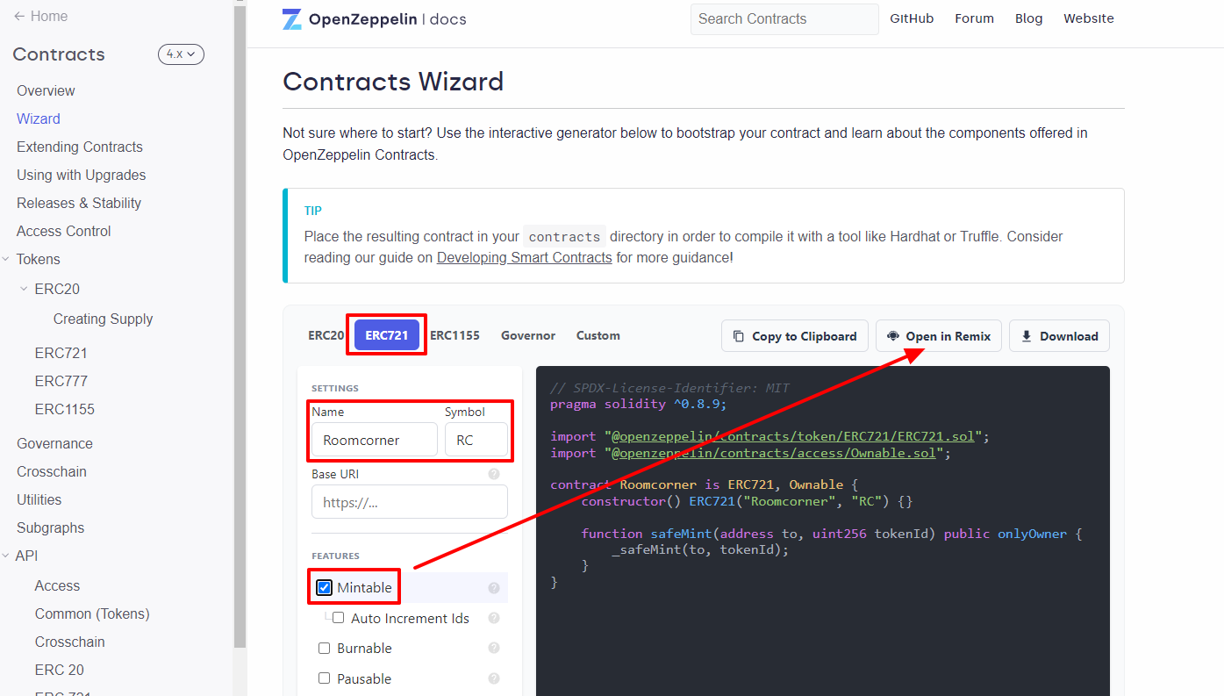Open Common (Tokens) under API
This screenshot has height=696, width=1224.
(x=92, y=613)
